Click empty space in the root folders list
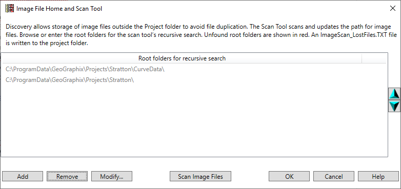 (194, 120)
